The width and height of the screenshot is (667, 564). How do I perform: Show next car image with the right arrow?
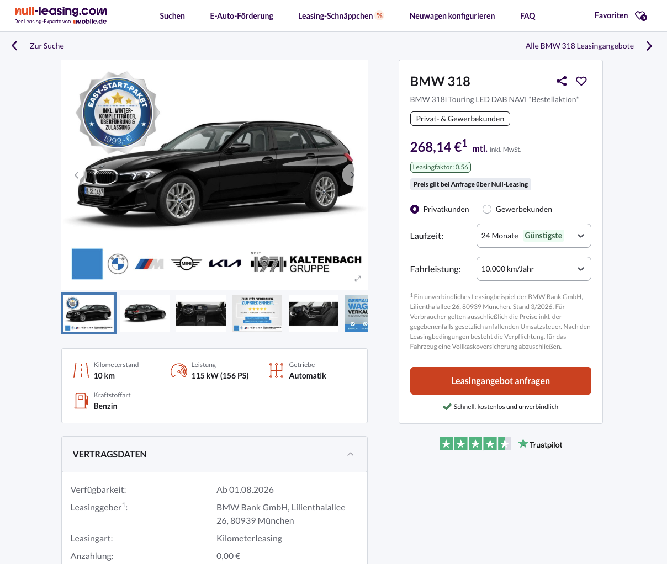(x=352, y=175)
